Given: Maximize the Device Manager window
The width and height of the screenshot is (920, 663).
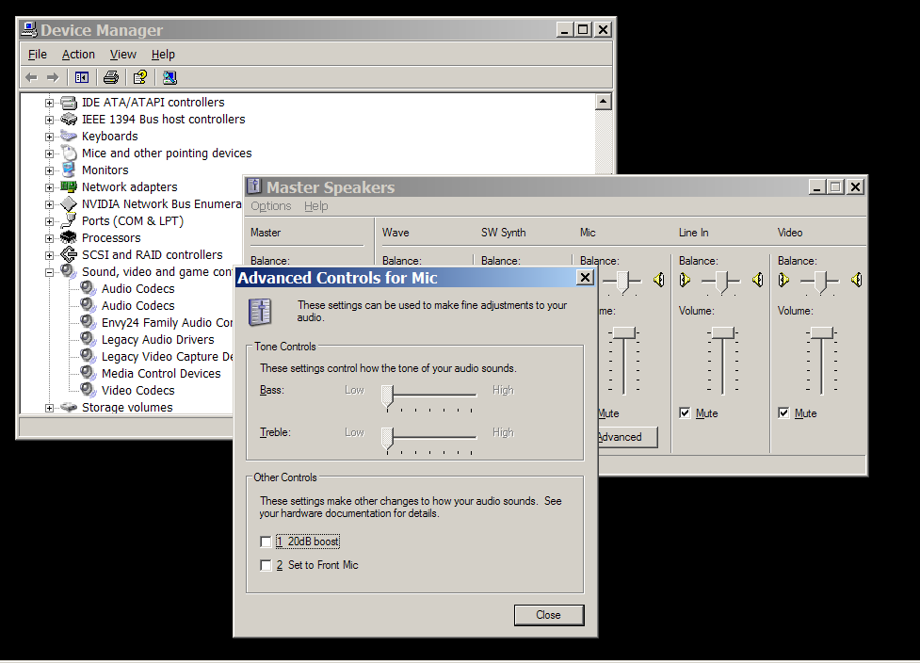Looking at the screenshot, I should click(583, 29).
